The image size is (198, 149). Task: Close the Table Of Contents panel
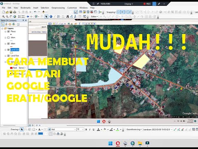click(26, 20)
